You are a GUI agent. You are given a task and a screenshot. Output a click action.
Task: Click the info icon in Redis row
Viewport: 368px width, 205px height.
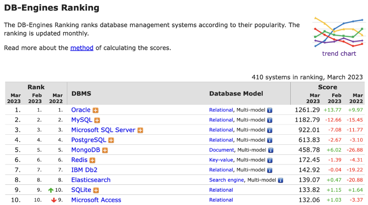[x=270, y=160]
